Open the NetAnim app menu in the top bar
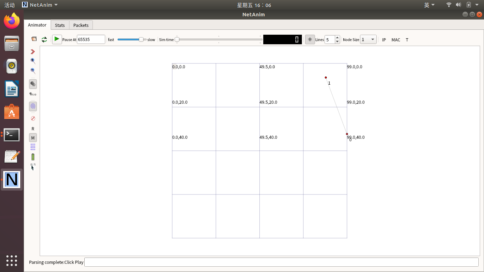Viewport: 484px width, 272px height. click(x=40, y=5)
